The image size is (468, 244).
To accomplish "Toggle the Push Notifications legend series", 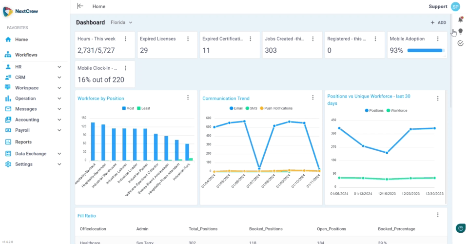I will pyautogui.click(x=276, y=108).
